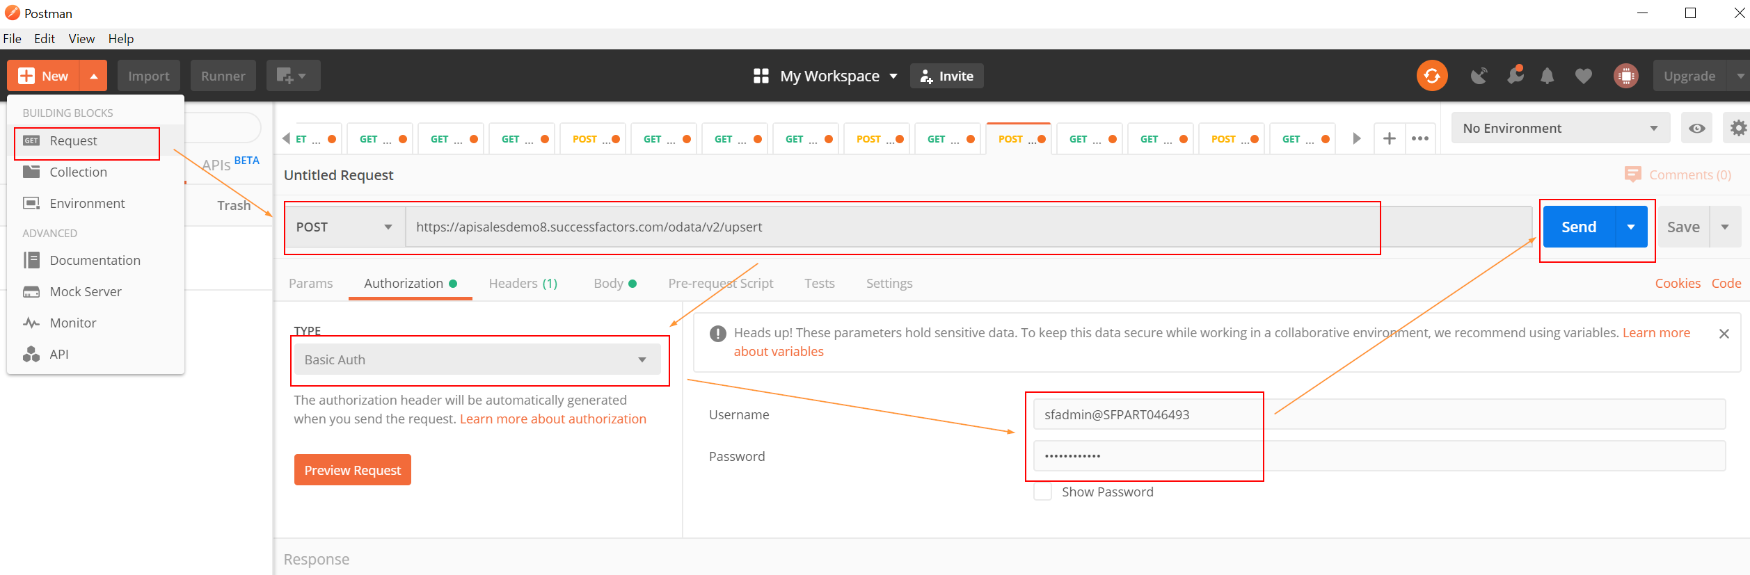Image resolution: width=1750 pixels, height=575 pixels.
Task: Click the APIs BETA sidebar tab
Action: click(230, 164)
